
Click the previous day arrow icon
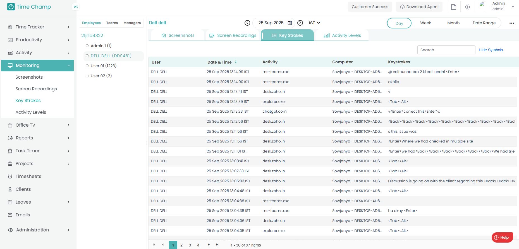click(247, 23)
